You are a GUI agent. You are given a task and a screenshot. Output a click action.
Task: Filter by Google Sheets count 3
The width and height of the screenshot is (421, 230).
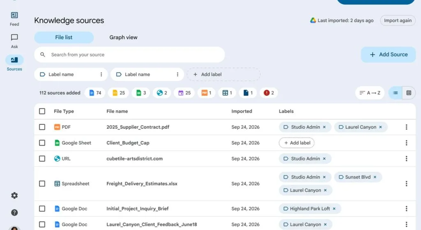click(x=141, y=93)
